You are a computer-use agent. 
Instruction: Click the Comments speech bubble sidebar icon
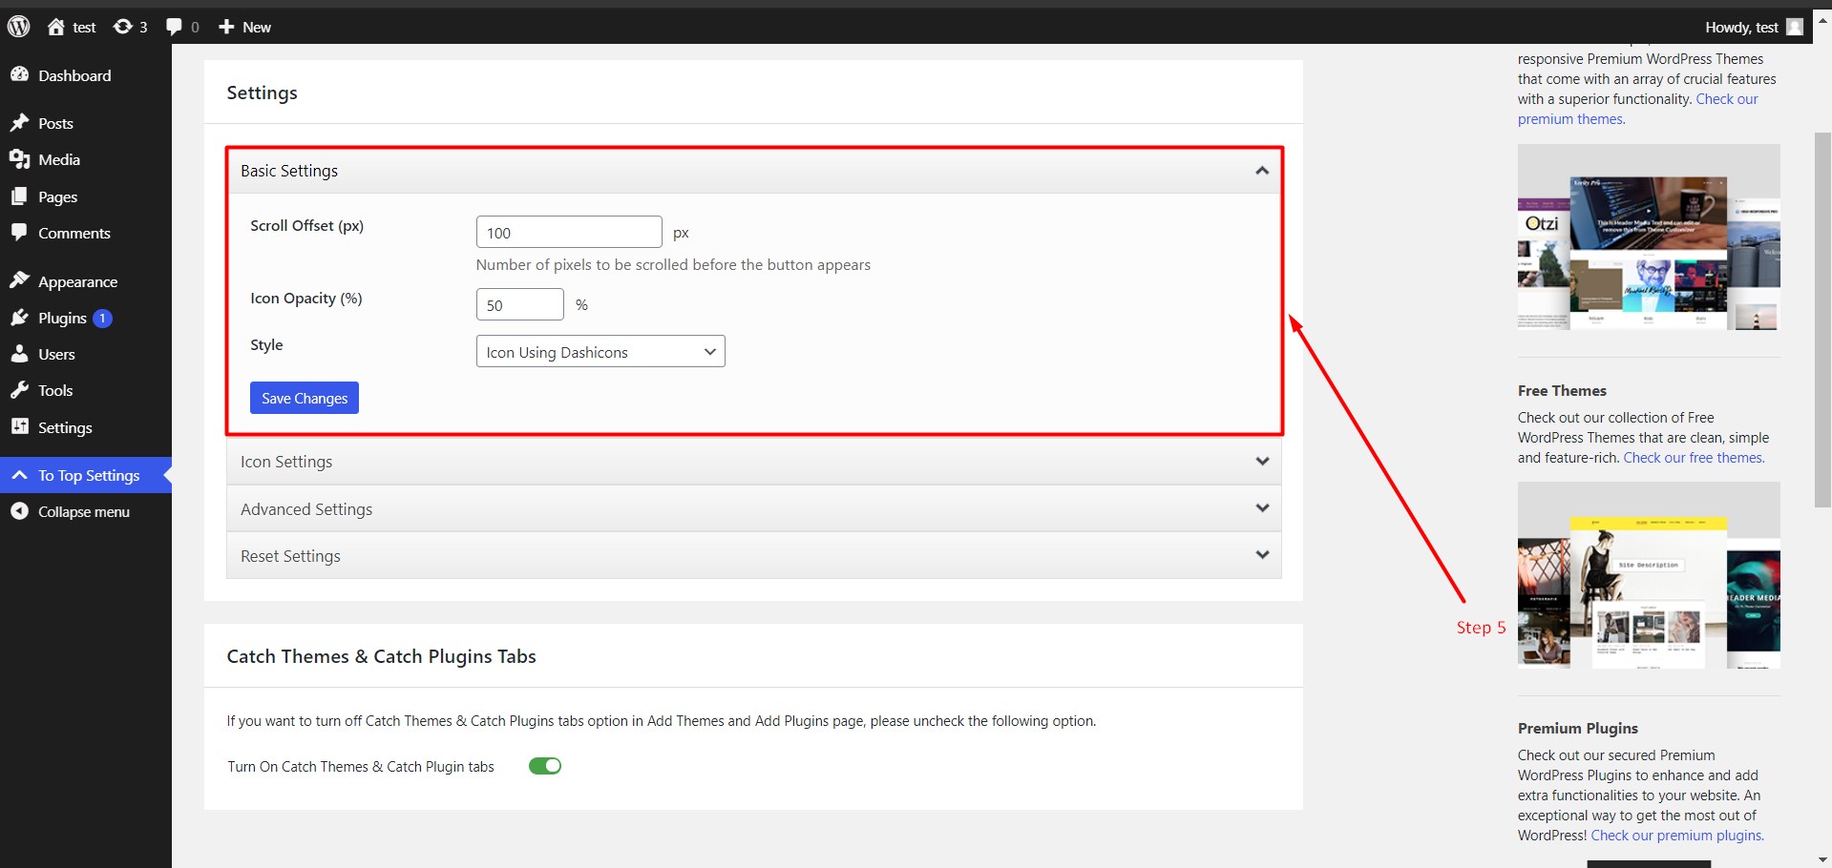pyautogui.click(x=19, y=233)
